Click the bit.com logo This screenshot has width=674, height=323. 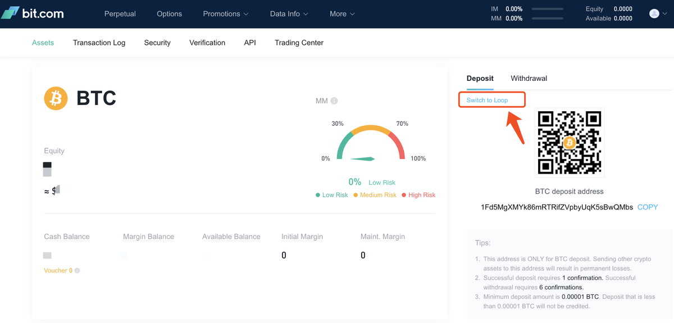[x=33, y=13]
